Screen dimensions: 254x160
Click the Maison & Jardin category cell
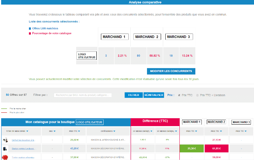point(108,140)
